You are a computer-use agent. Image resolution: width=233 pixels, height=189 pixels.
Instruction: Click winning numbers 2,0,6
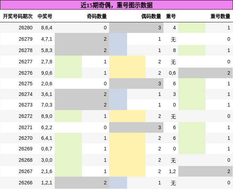point(47,84)
